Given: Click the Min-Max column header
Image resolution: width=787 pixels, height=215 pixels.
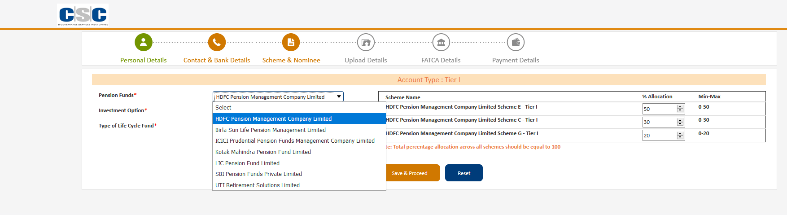Looking at the screenshot, I should coord(709,97).
